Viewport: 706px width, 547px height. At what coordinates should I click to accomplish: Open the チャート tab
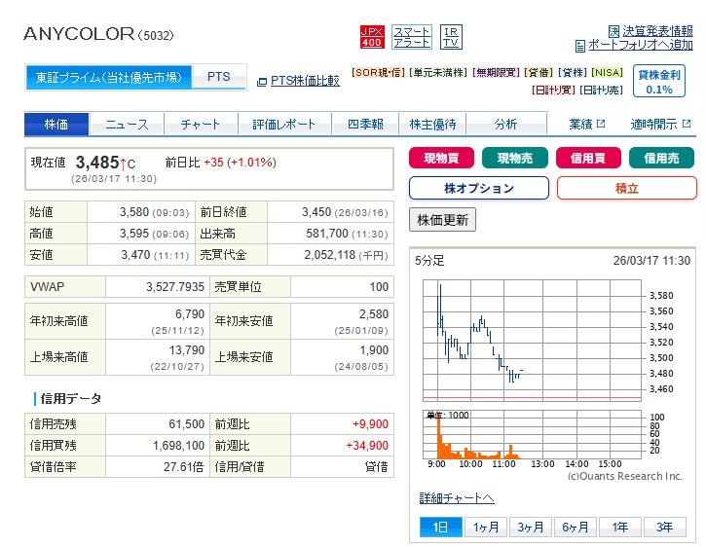tap(201, 124)
